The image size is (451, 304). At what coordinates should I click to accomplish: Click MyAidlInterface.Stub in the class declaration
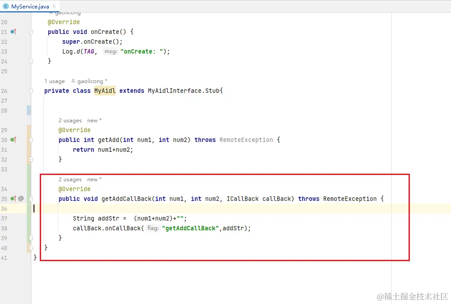click(184, 91)
